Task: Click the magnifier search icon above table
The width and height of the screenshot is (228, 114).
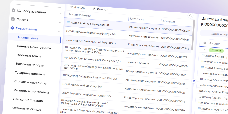Action: click(x=190, y=16)
